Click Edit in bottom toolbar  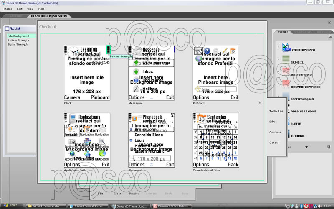pyautogui.click(x=100, y=194)
